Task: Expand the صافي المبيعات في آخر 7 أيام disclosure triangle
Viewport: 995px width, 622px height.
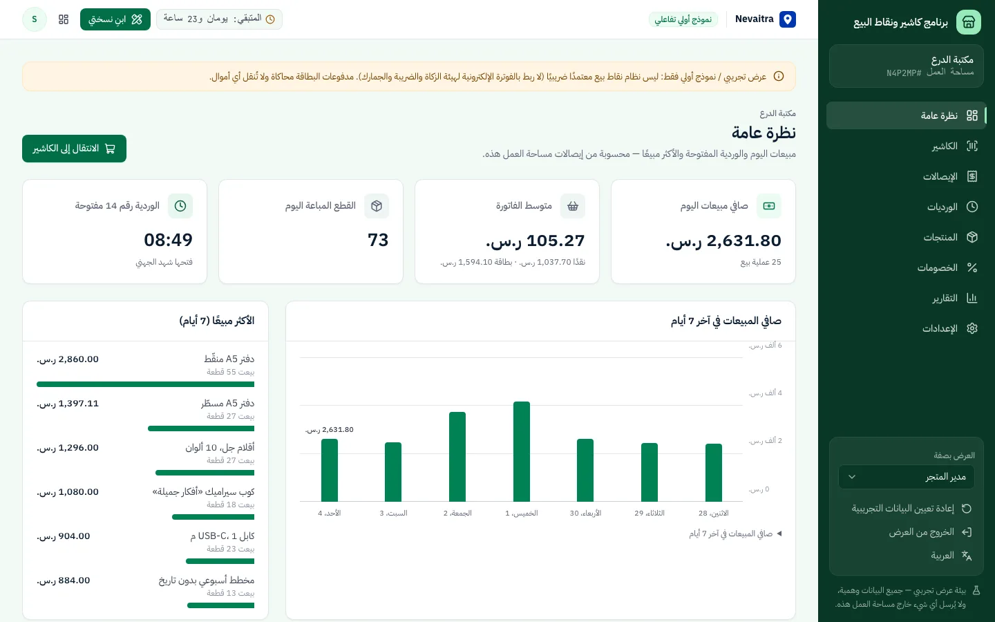Action: coord(779,534)
